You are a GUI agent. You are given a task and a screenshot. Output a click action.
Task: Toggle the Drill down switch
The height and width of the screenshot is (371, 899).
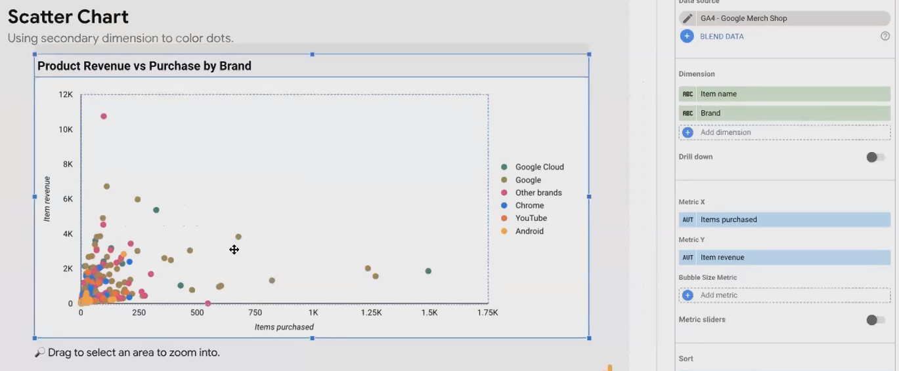point(875,157)
